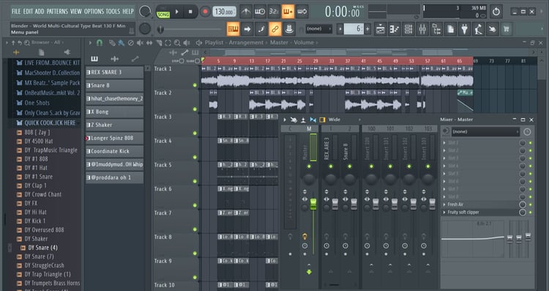Select the Coordinate Kick pattern
Image resolution: width=549 pixels, height=291 pixels.
[114, 151]
